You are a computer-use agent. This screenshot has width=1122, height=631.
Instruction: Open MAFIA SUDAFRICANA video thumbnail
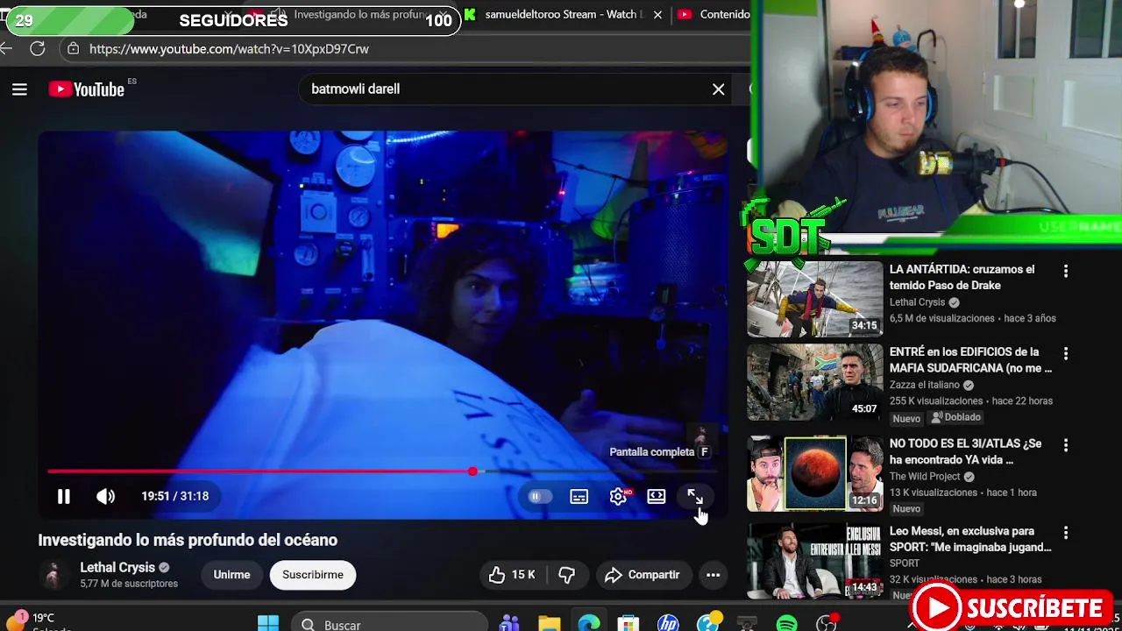tap(815, 382)
